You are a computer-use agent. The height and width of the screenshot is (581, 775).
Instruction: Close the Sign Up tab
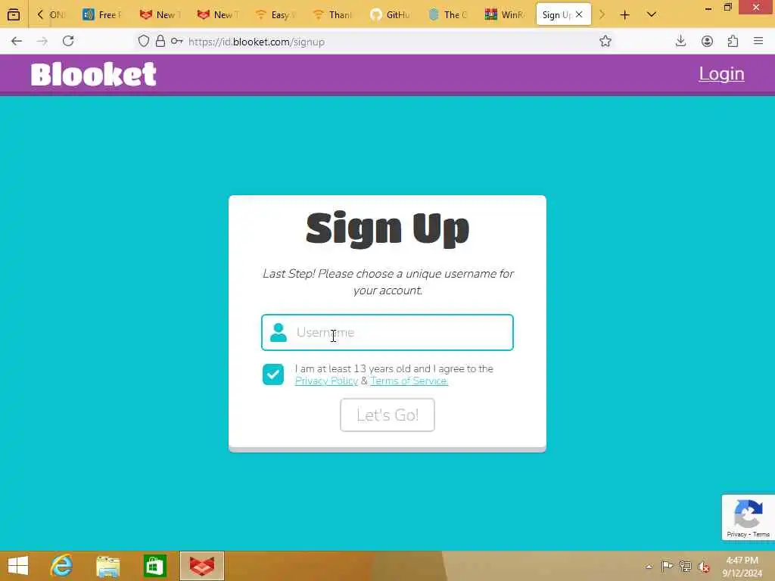pos(579,15)
